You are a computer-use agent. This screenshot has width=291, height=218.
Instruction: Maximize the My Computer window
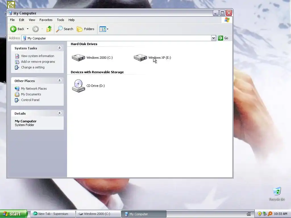click(x=222, y=13)
